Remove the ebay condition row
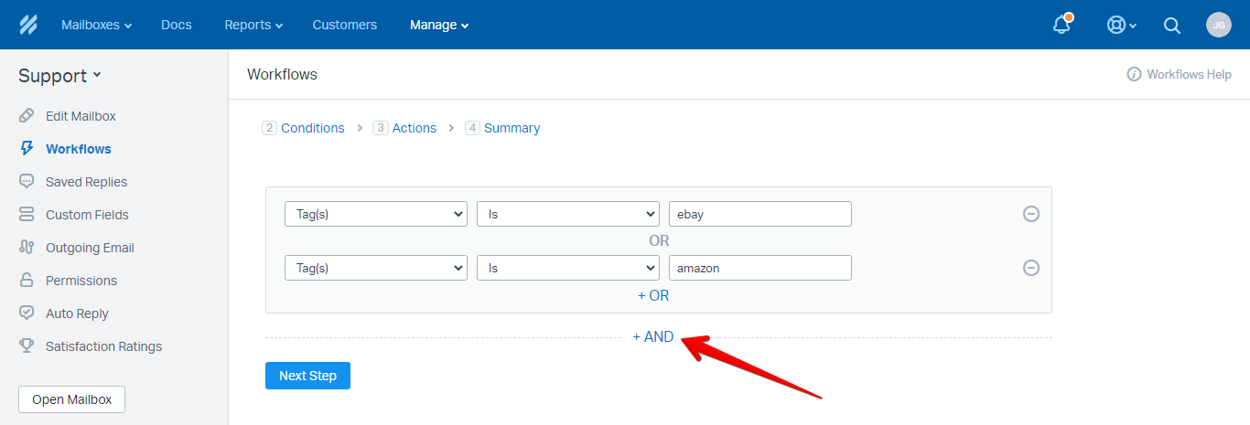Viewport: 1250px width, 425px height. 1031,214
